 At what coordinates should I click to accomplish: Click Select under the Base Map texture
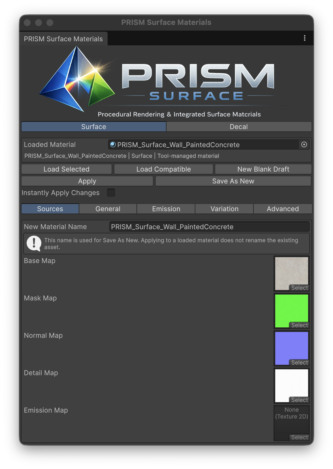(299, 288)
